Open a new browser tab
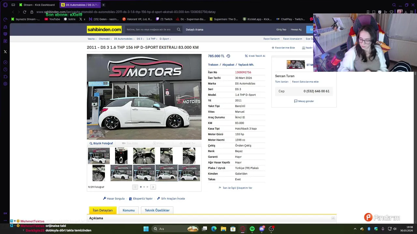Viewport: 417px width, 234px height. [103, 5]
